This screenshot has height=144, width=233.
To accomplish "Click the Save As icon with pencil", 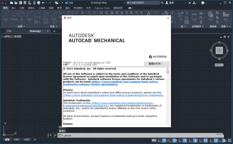I will (x=25, y=3).
